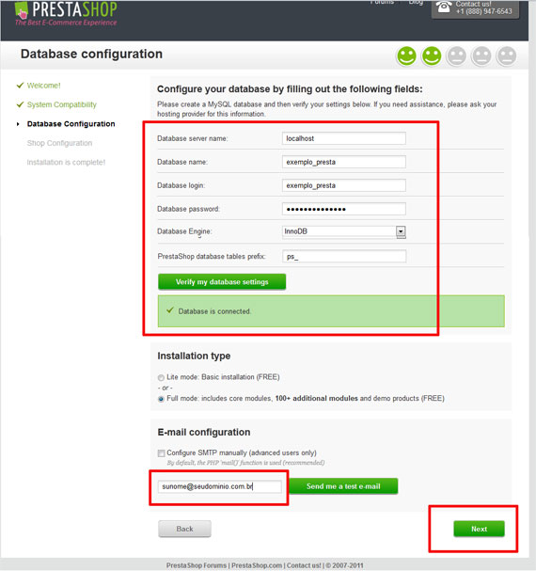This screenshot has width=536, height=571.
Task: Click the telephone Contact us icon
Action: pos(444,7)
